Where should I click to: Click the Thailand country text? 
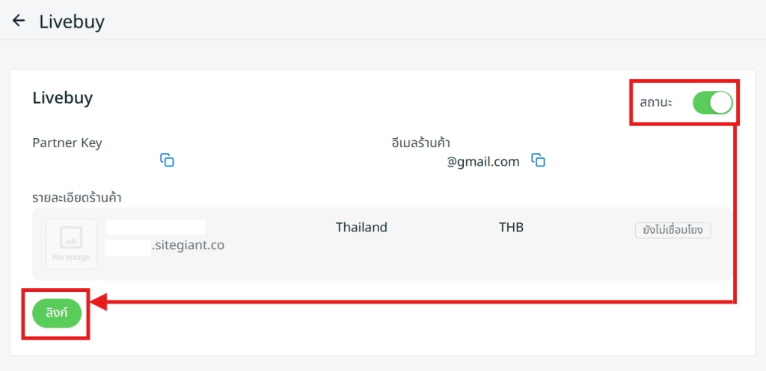361,227
